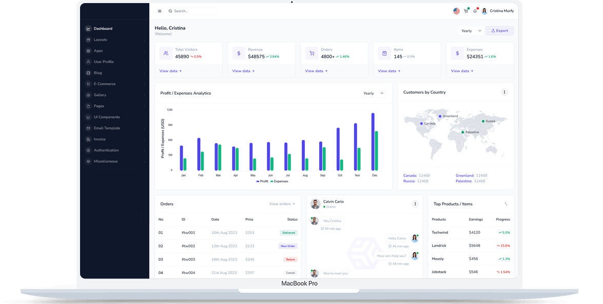The height and width of the screenshot is (304, 603).
Task: Click View data link under Revenue
Action: pos(243,71)
